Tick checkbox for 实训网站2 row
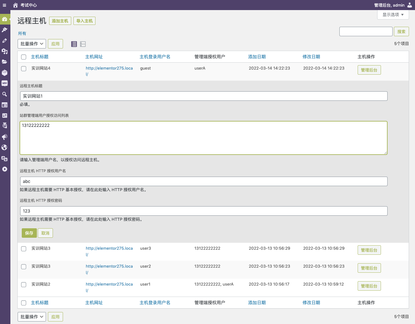This screenshot has height=324, width=415. click(x=24, y=285)
